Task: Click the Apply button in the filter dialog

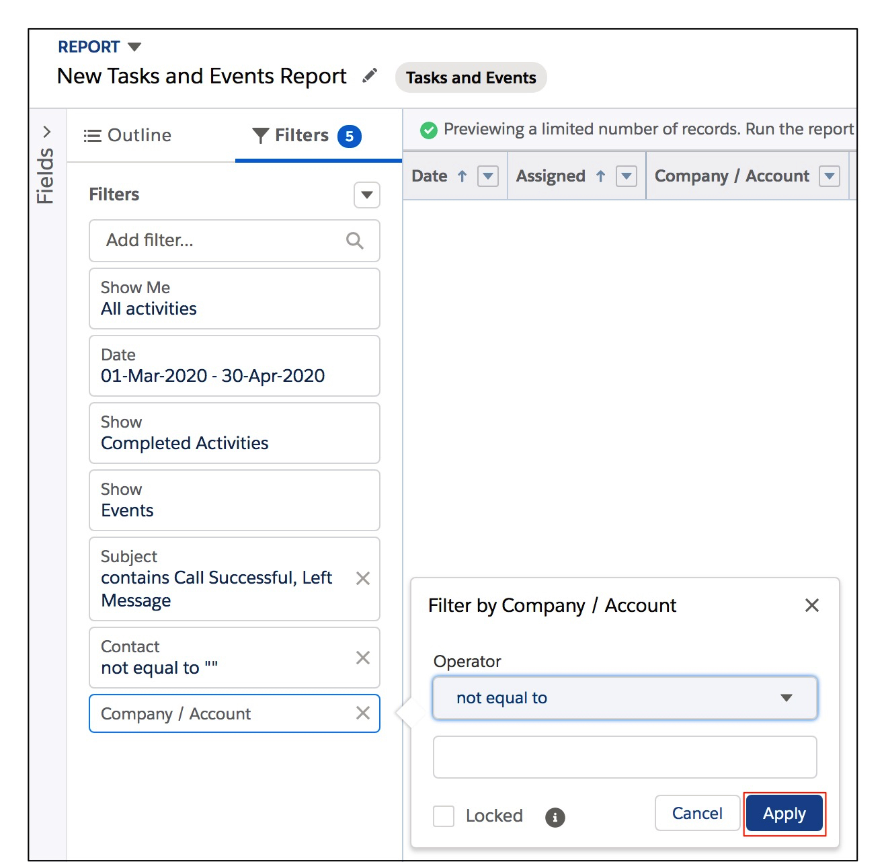Action: (x=784, y=813)
